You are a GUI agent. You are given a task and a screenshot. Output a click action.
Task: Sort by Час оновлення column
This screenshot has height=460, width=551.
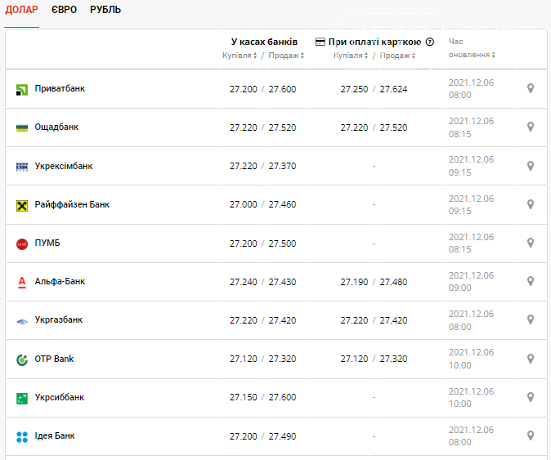(472, 48)
